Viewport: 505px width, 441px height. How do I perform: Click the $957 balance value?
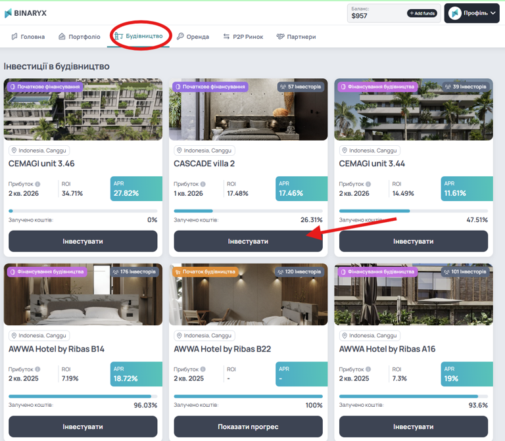pyautogui.click(x=359, y=16)
